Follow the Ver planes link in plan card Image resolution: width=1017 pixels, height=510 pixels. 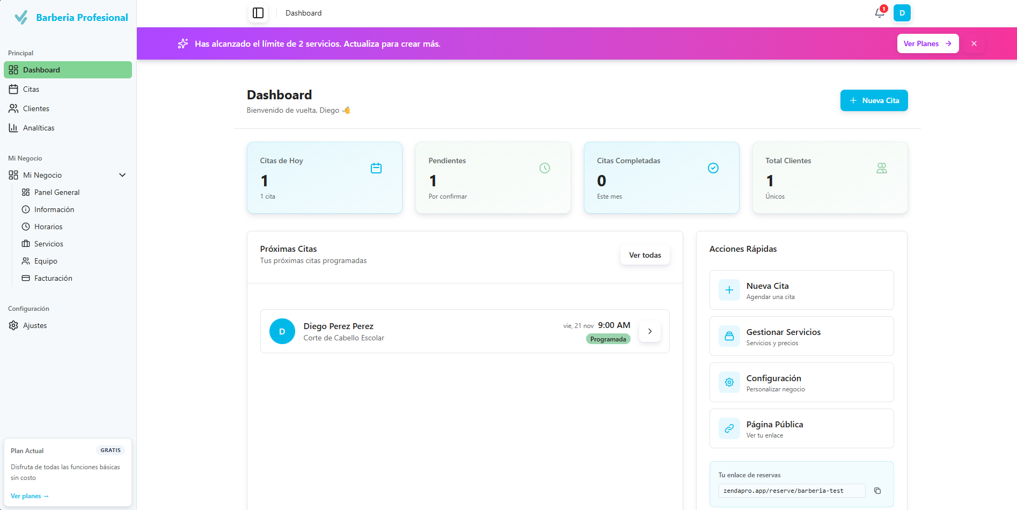30,496
